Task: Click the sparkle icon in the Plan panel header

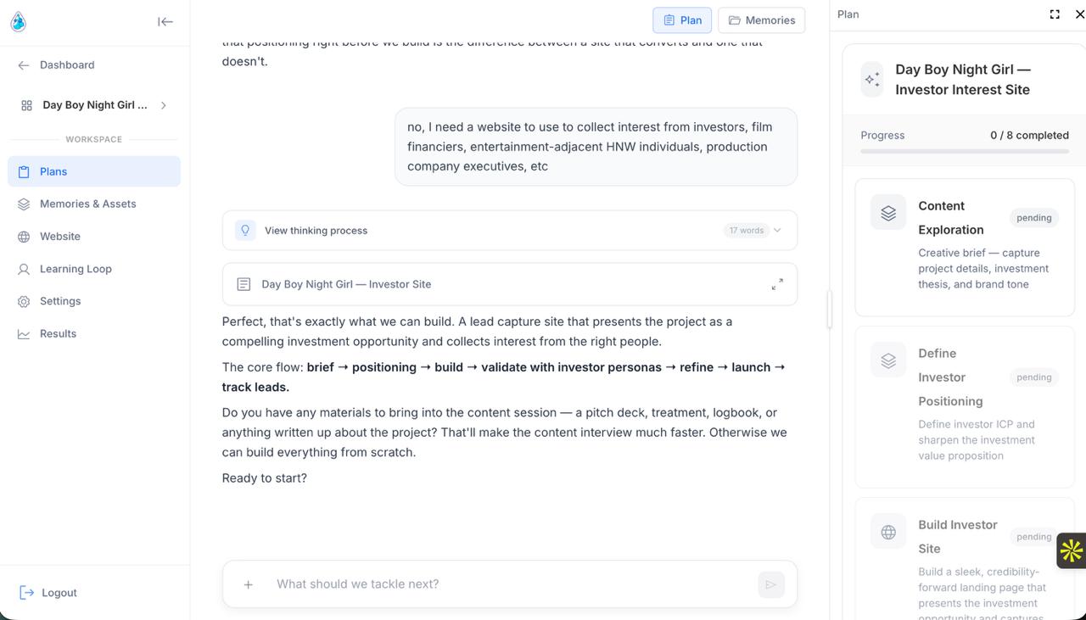Action: 871,79
